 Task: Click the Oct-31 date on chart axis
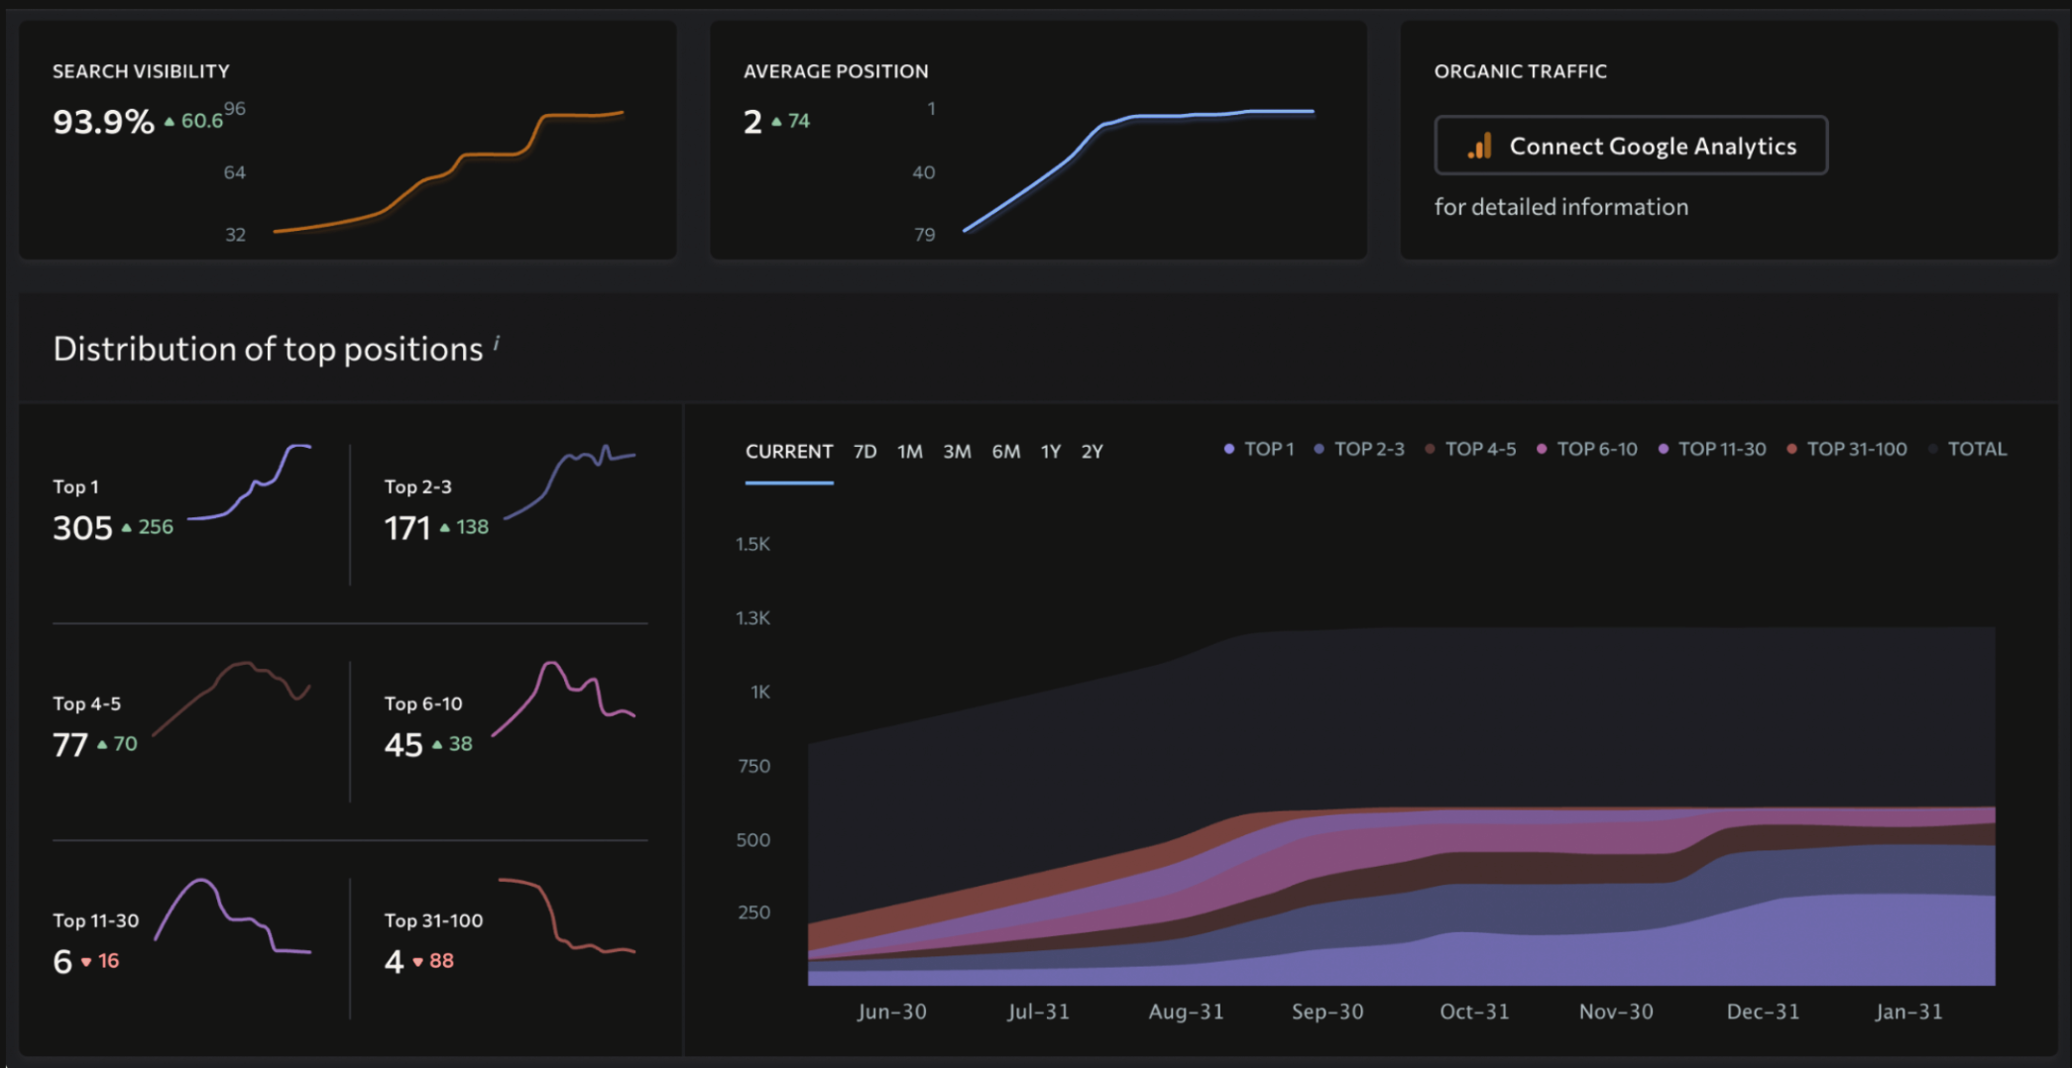1474,1012
